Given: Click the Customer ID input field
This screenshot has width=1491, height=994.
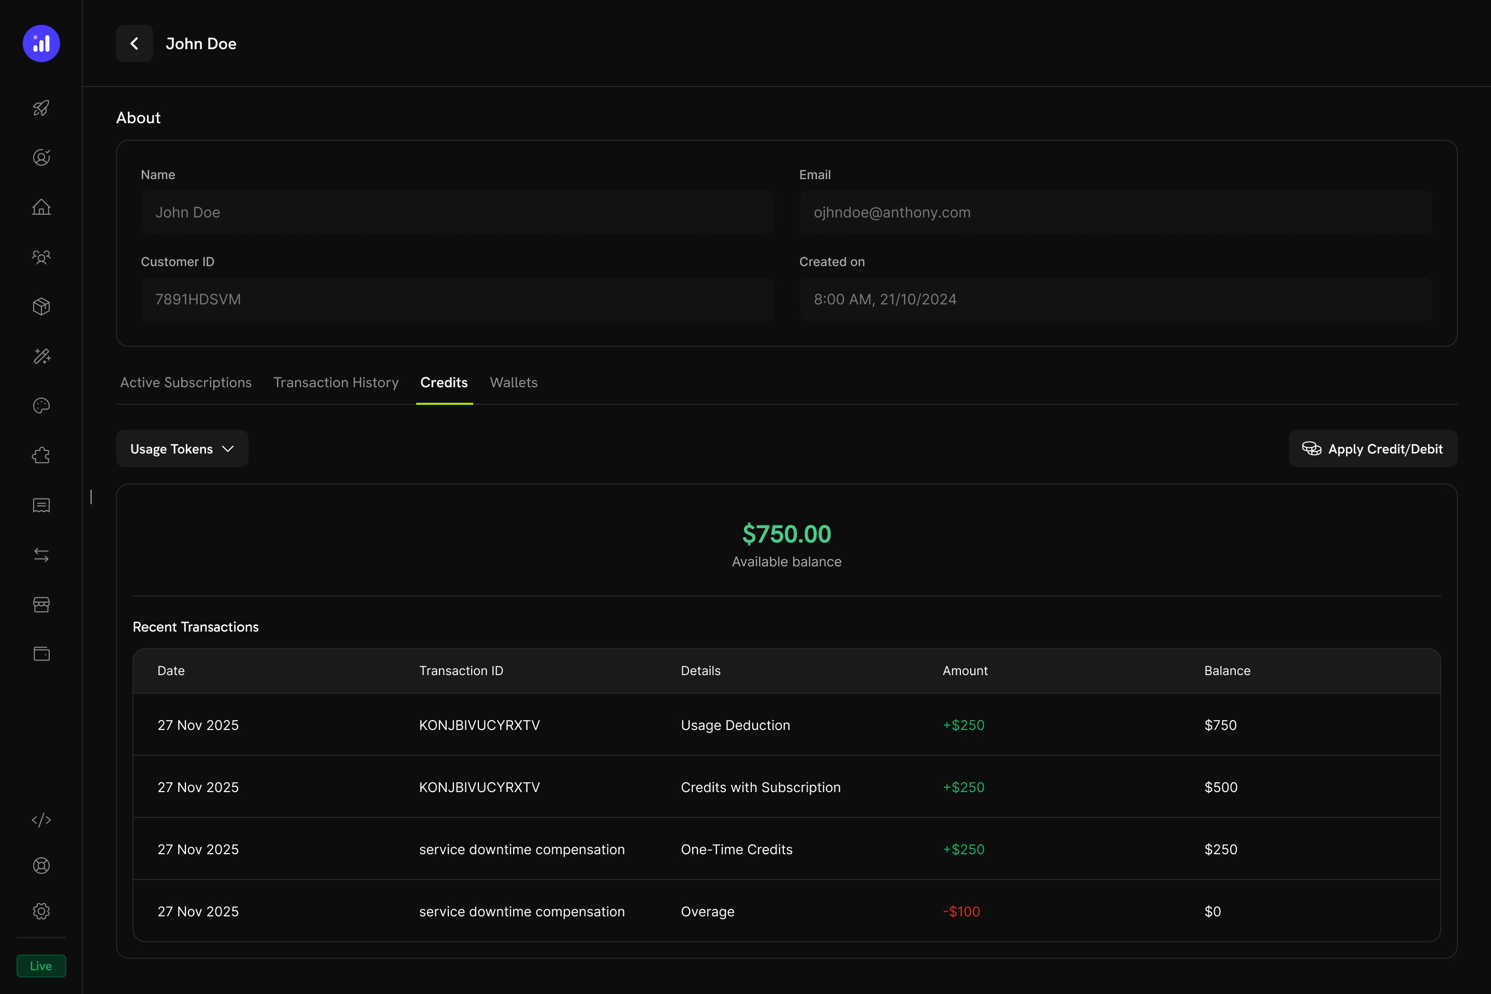Looking at the screenshot, I should 457,299.
